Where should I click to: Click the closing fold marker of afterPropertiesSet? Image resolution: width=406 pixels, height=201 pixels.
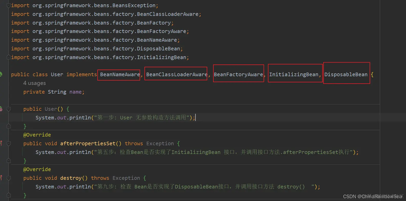[x=8, y=161]
